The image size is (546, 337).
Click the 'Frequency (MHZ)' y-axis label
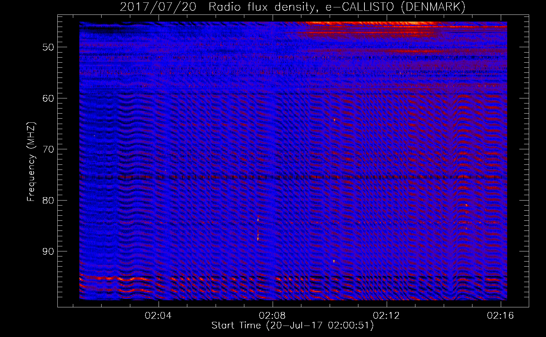point(31,162)
